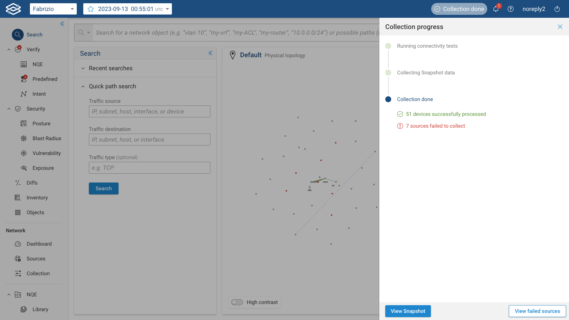Image resolution: width=569 pixels, height=320 pixels.
Task: Collapse the left navigation sidebar
Action: [62, 24]
